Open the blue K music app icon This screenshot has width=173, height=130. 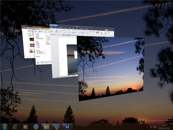[x=36, y=127]
